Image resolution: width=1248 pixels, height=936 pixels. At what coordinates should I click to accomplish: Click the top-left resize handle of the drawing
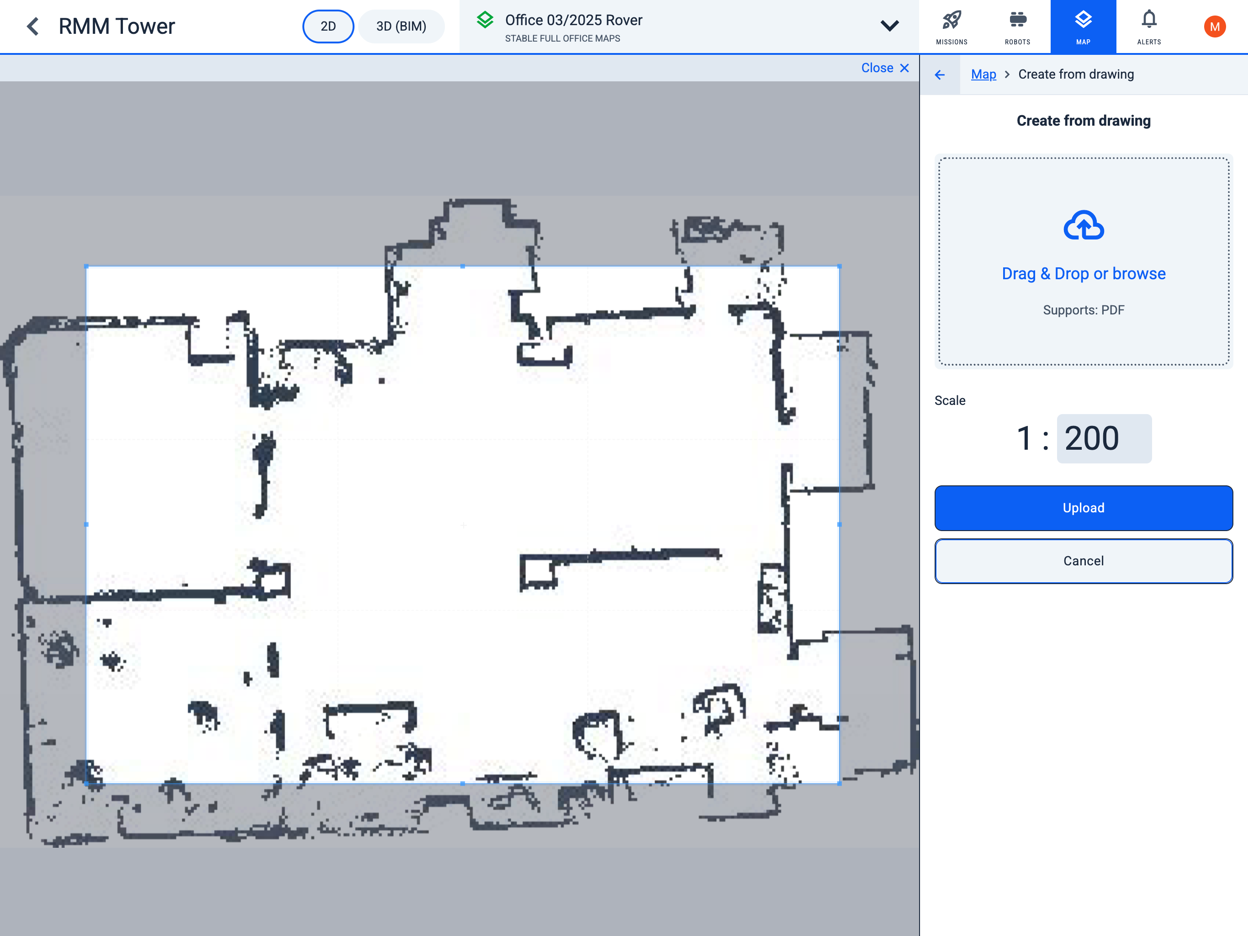tap(86, 266)
